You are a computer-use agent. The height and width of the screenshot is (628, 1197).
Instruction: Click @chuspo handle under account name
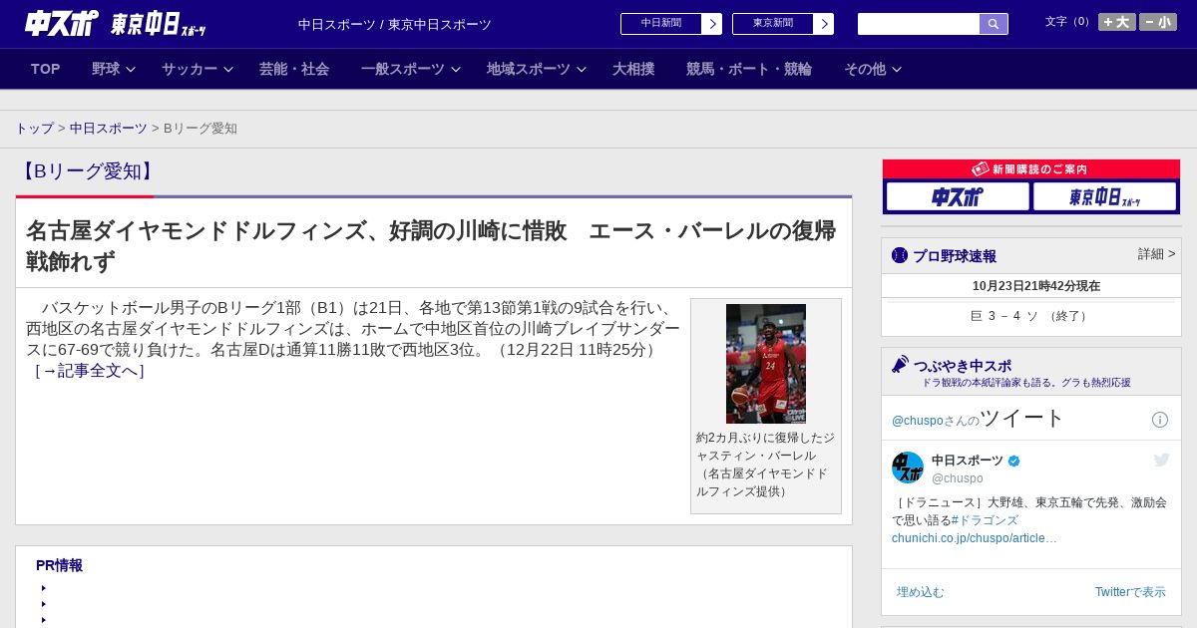tap(958, 478)
